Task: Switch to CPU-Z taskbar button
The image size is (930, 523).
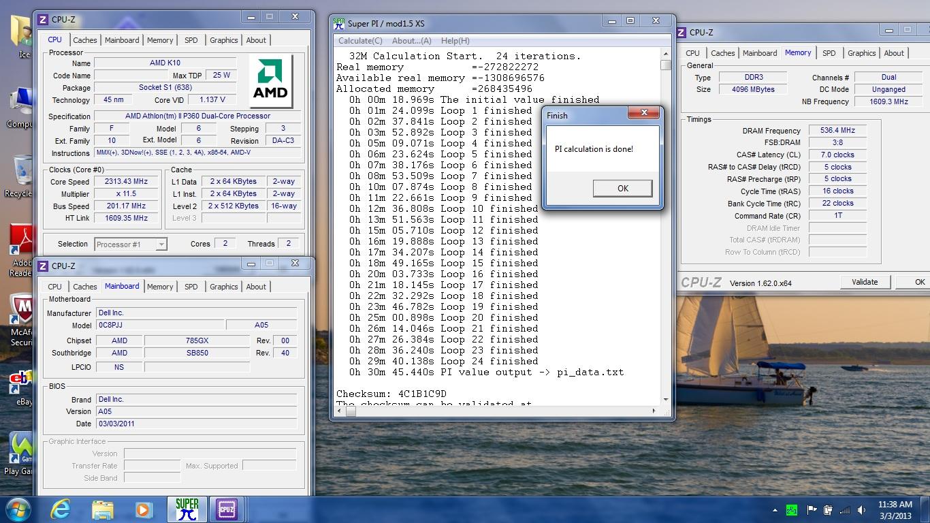Action: 226,509
